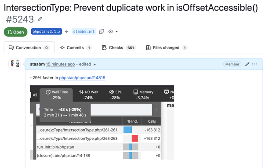Open the staabm author profile link

(37, 64)
